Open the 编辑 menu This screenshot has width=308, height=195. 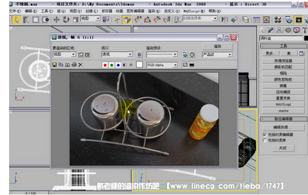click(x=31, y=11)
